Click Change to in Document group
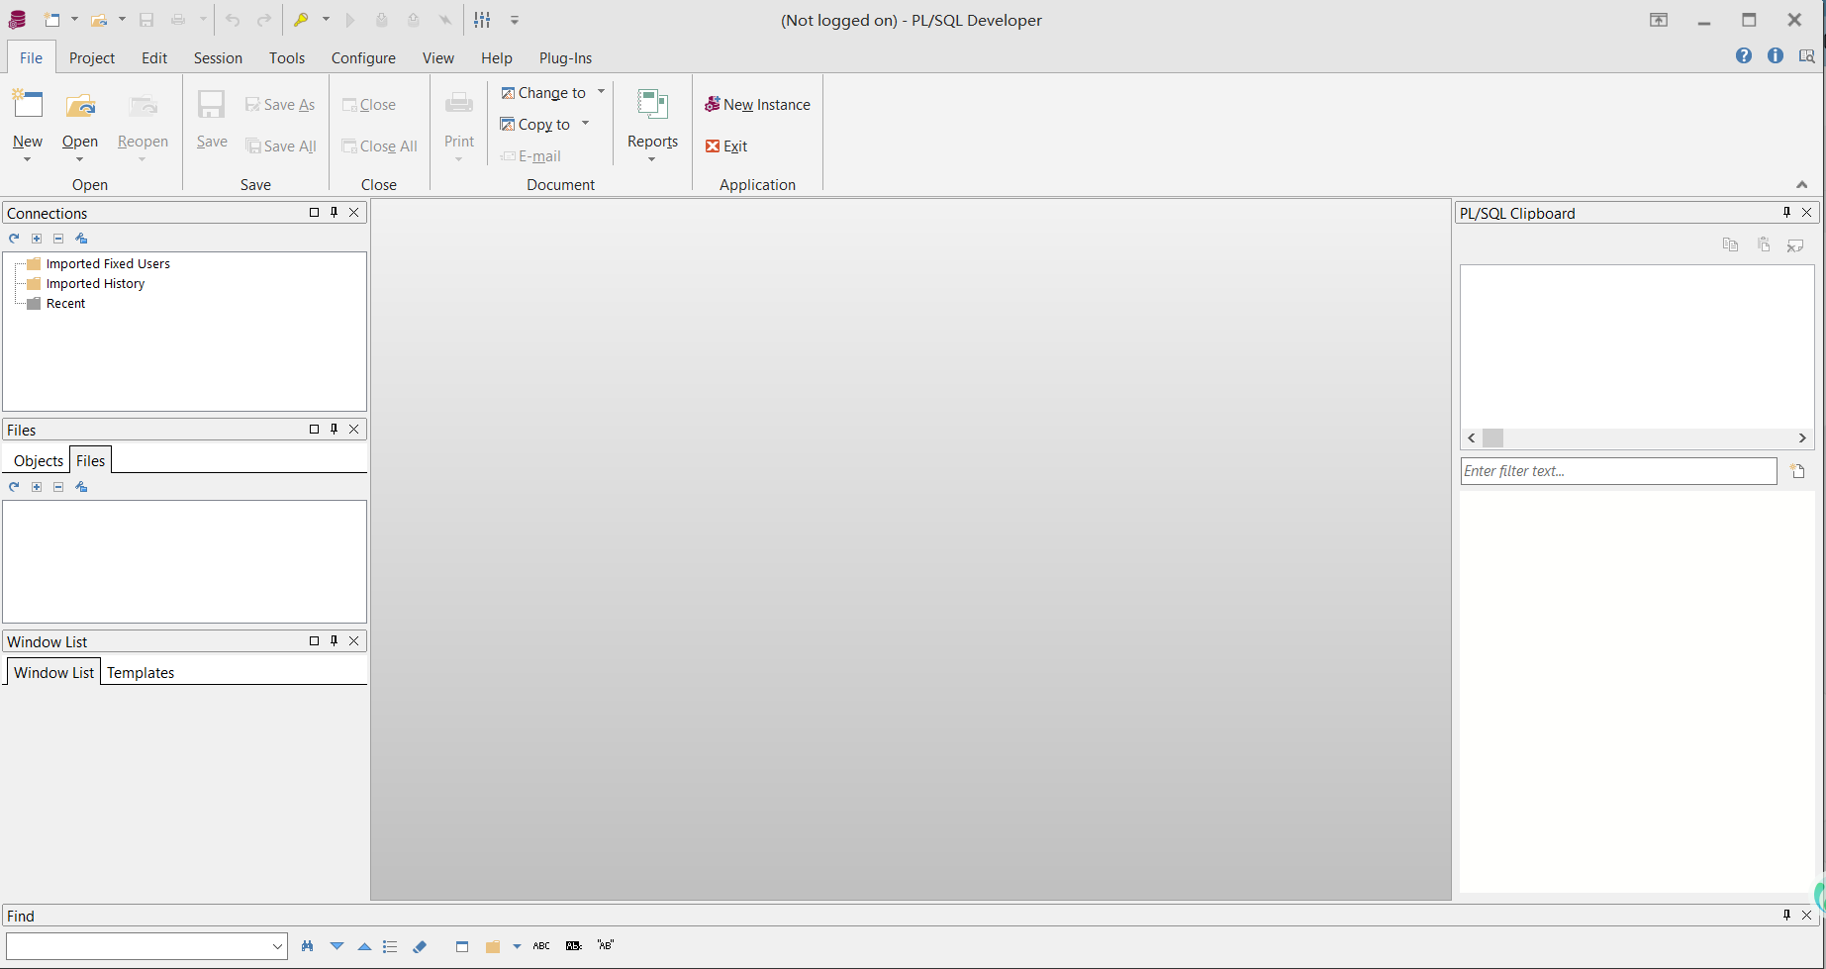The width and height of the screenshot is (1826, 969). pyautogui.click(x=543, y=93)
